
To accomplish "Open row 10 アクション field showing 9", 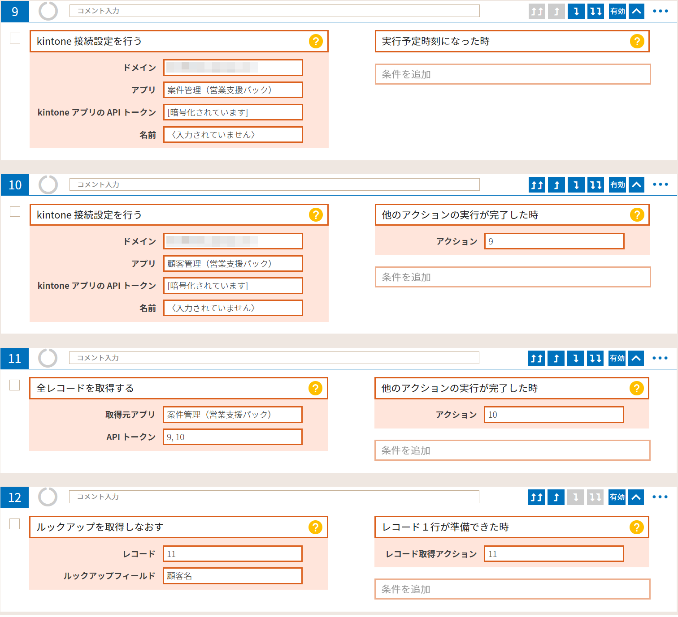I will pyautogui.click(x=554, y=241).
